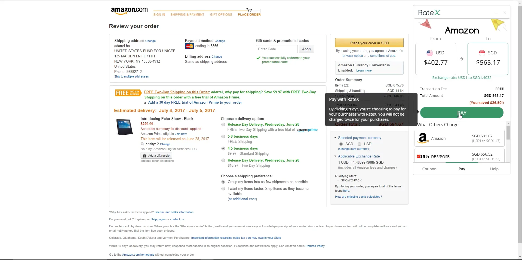
Task: Click the Amazon.com logo
Action: tap(129, 10)
